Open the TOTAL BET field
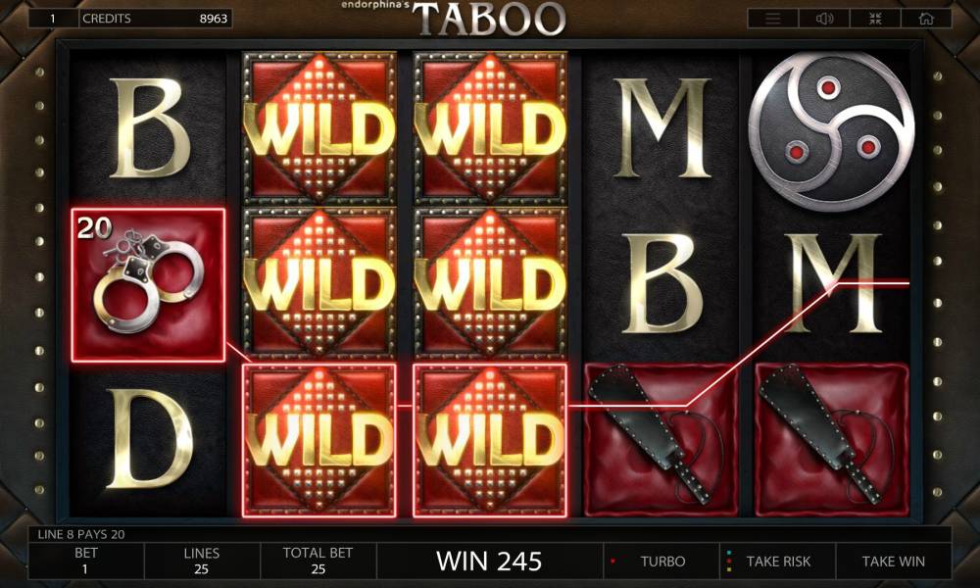This screenshot has height=588, width=980. coord(318,562)
